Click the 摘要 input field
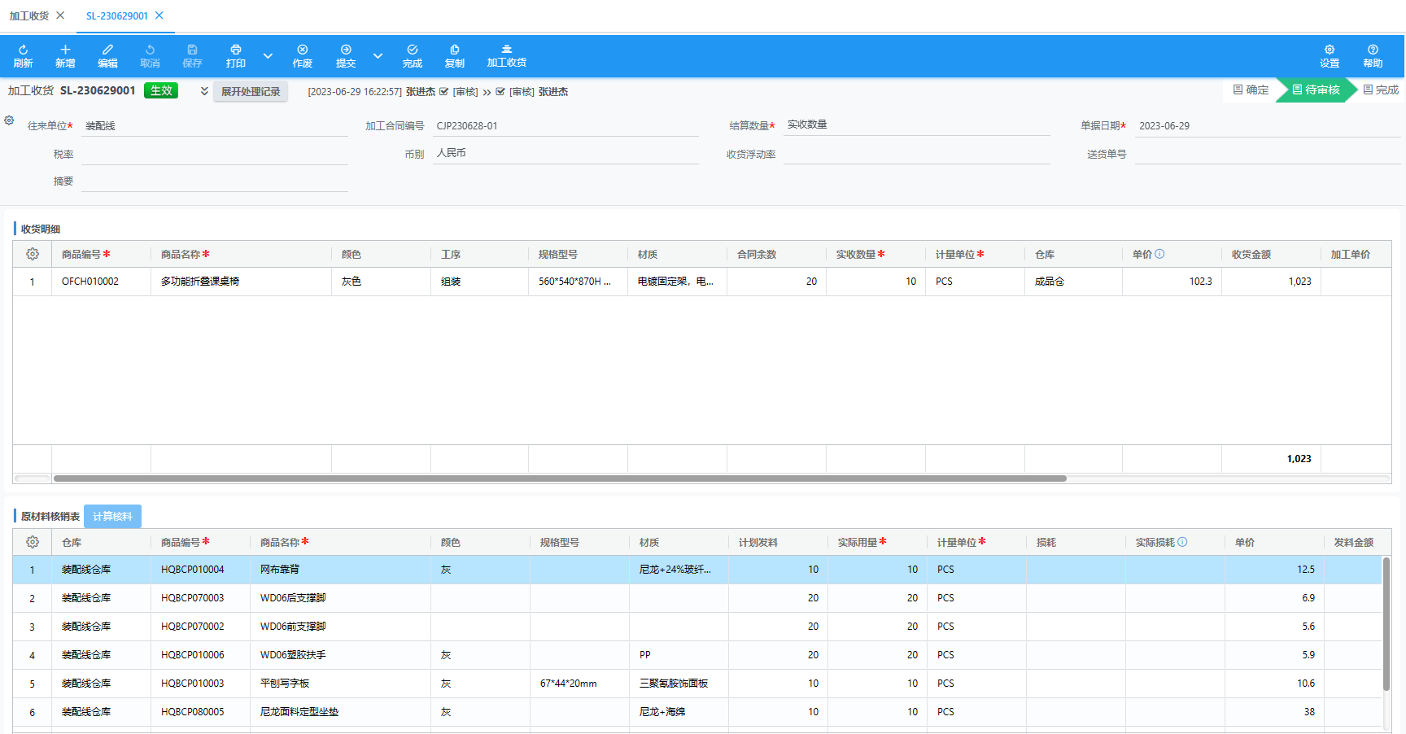Screen dimensions: 1406x734 (x=215, y=181)
